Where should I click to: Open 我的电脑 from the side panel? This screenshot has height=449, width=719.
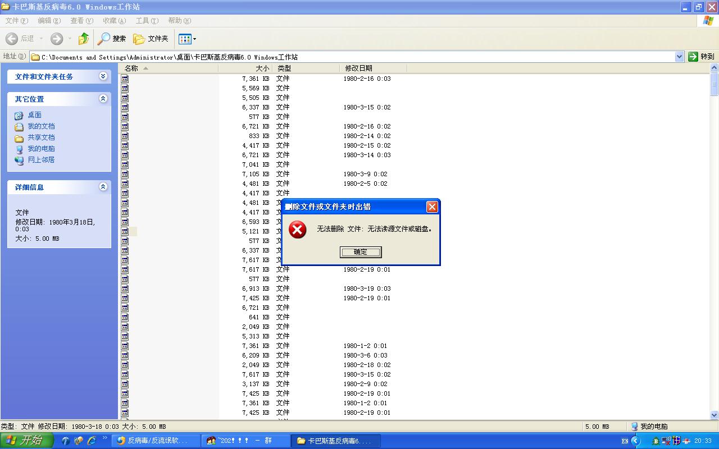click(x=42, y=149)
